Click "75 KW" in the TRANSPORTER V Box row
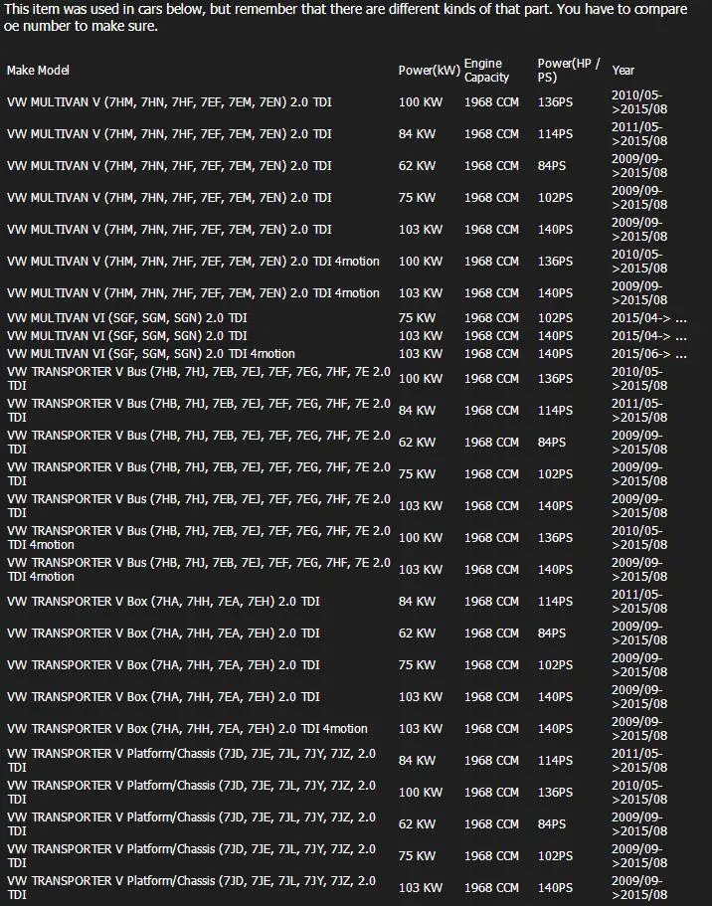 click(417, 665)
